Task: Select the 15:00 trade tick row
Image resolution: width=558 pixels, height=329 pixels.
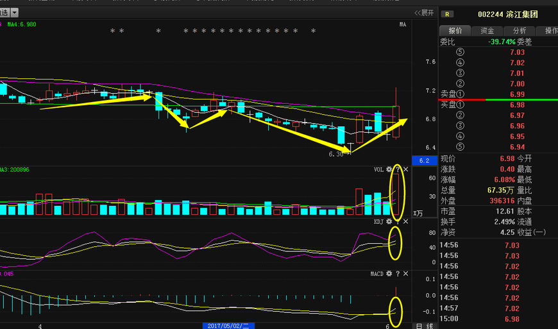Action: (x=498, y=319)
